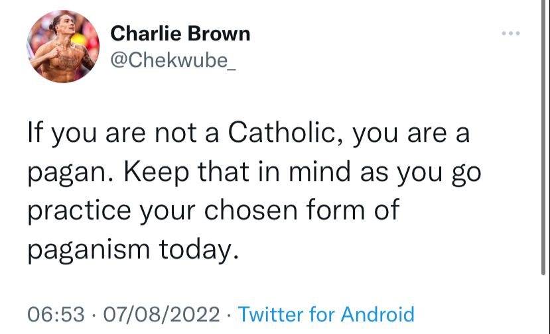The height and width of the screenshot is (334, 550).
Task: Click the word "If" starting the tweet
Action: click(x=35, y=133)
